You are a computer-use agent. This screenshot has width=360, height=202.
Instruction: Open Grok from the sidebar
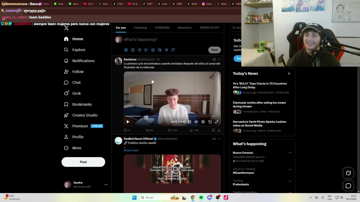[73, 93]
